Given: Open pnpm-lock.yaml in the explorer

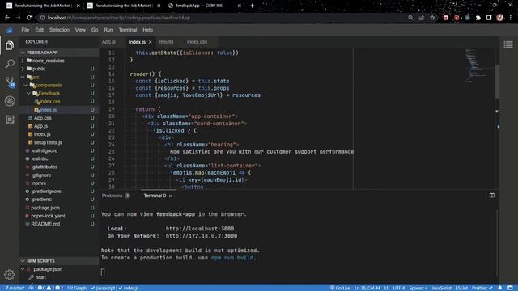Looking at the screenshot, I should (48, 216).
